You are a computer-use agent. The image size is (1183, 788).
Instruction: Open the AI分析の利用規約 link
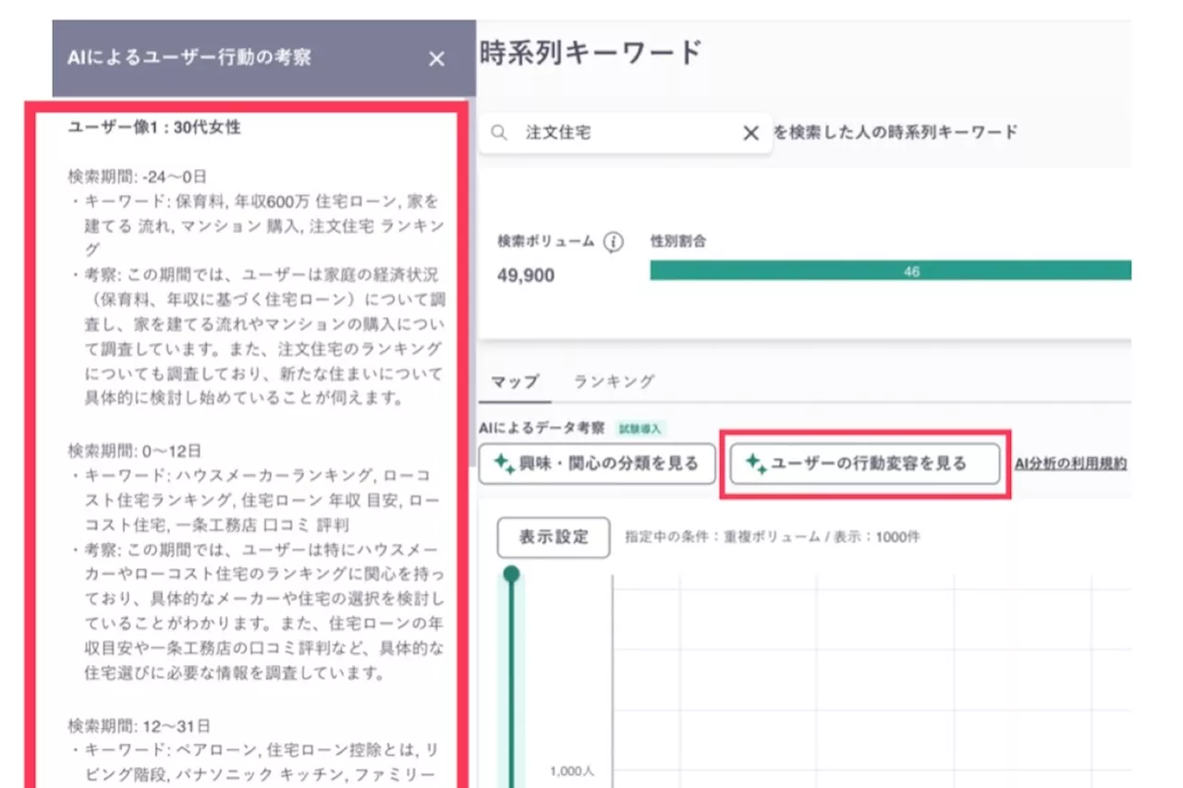[x=1071, y=464]
